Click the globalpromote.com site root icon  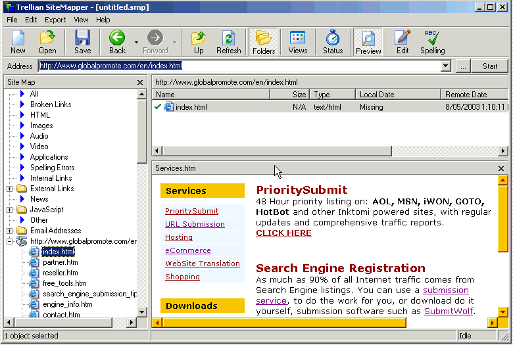click(x=22, y=241)
